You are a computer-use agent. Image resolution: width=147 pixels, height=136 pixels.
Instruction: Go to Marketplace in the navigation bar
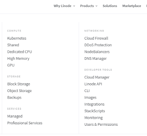(x=132, y=6)
